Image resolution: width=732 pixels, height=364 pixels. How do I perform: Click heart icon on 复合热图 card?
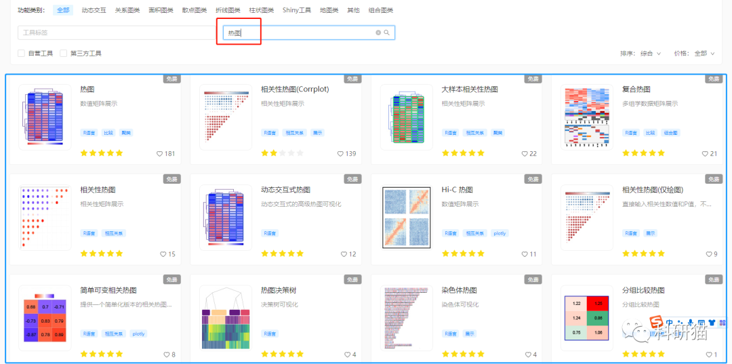click(705, 154)
